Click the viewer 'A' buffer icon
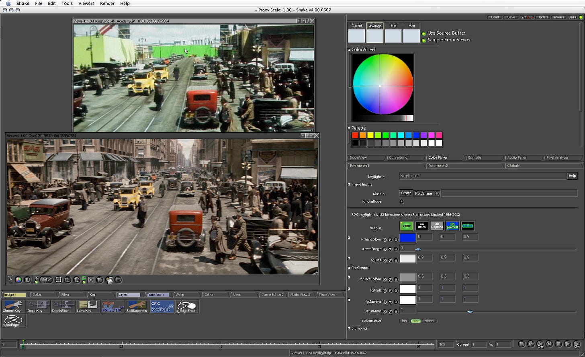The height and width of the screenshot is (357, 585). (x=11, y=279)
